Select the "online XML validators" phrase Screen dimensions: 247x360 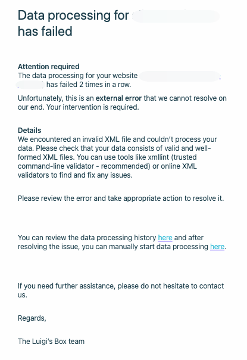tap(107, 170)
